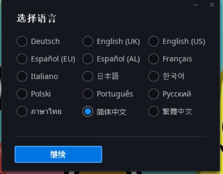Pick Polski as the language
The height and width of the screenshot is (174, 223).
point(22,94)
